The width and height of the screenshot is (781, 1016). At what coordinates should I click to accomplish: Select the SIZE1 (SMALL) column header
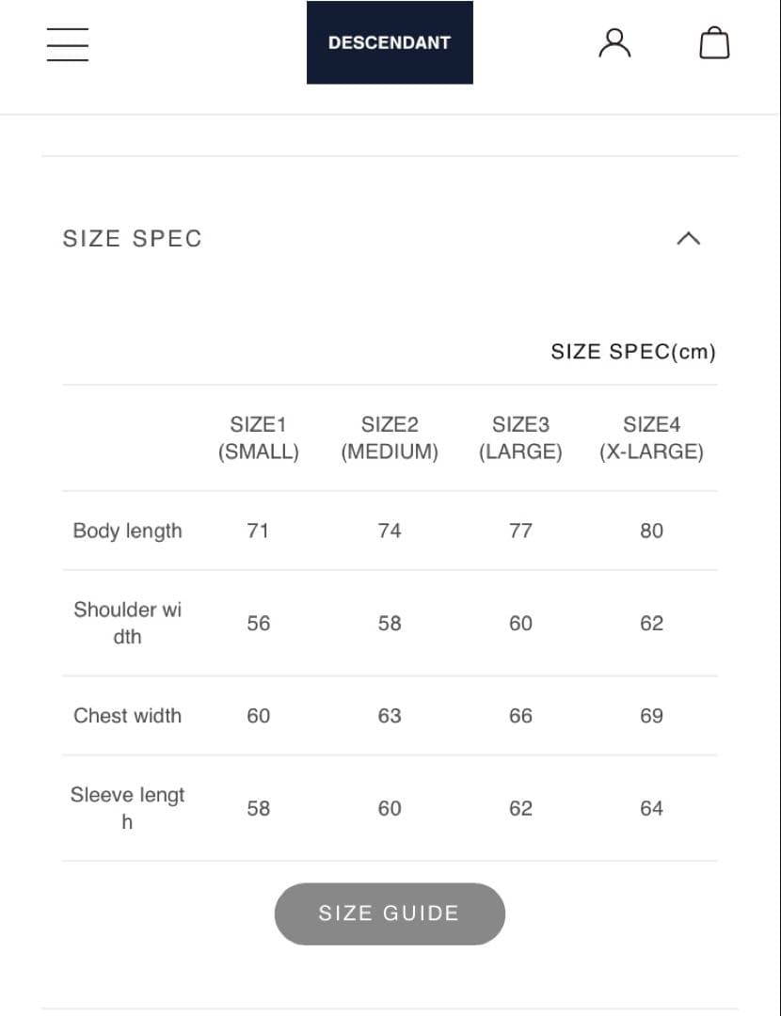click(258, 438)
